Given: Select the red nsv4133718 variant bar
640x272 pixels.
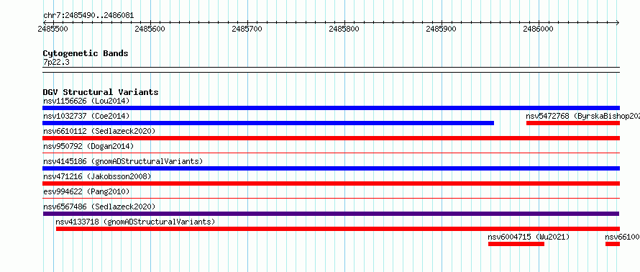Looking at the screenshot, I should point(338,229).
